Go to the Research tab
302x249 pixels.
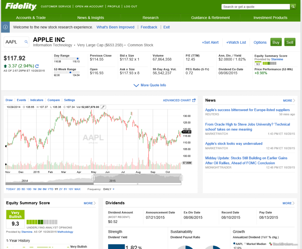click(150, 17)
